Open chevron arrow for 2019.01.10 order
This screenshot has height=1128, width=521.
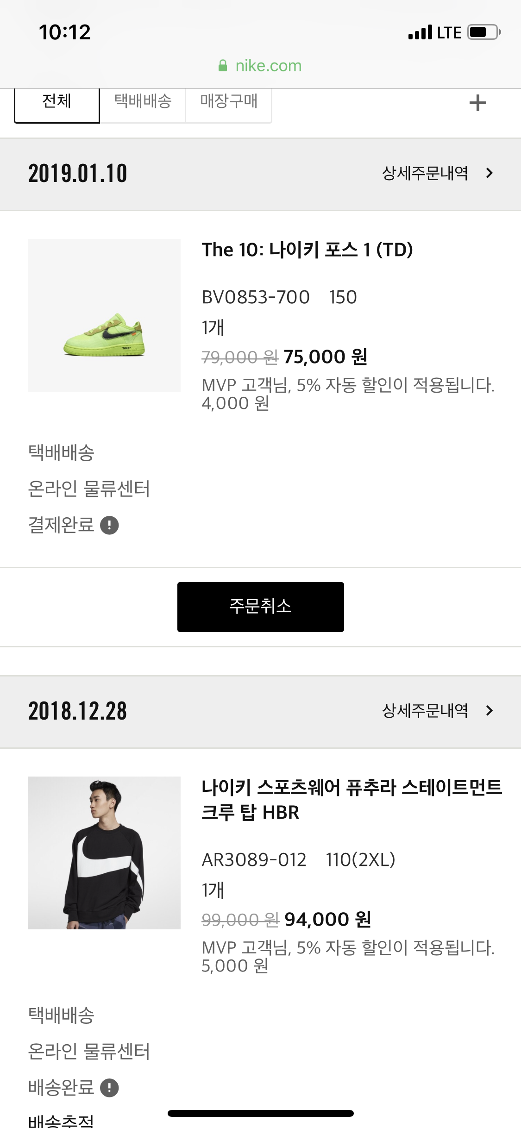coord(490,173)
